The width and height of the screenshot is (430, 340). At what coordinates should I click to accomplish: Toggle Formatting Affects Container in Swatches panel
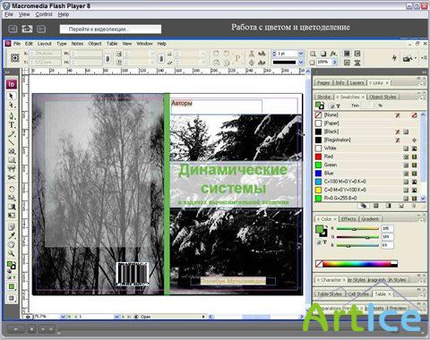click(x=332, y=106)
